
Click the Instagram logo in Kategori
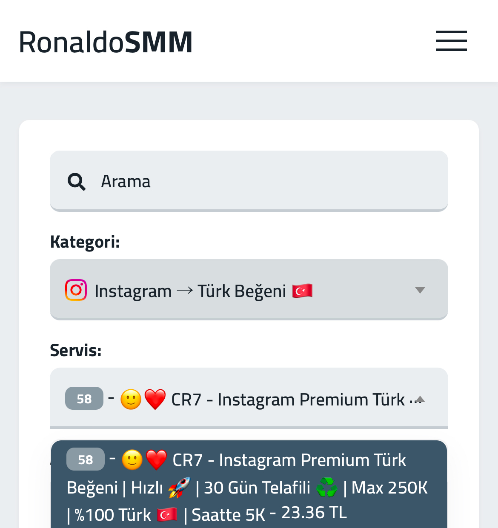(76, 290)
